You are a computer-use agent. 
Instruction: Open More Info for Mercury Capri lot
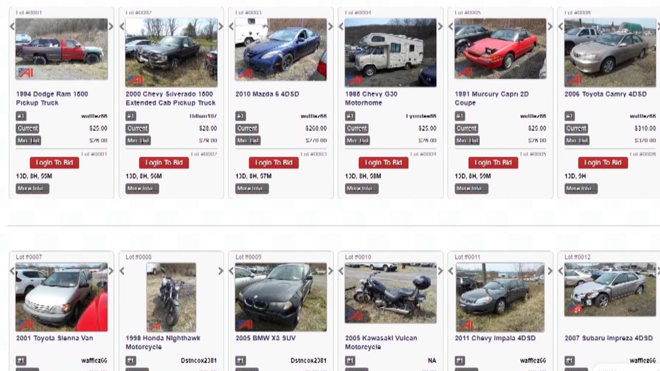pos(471,188)
